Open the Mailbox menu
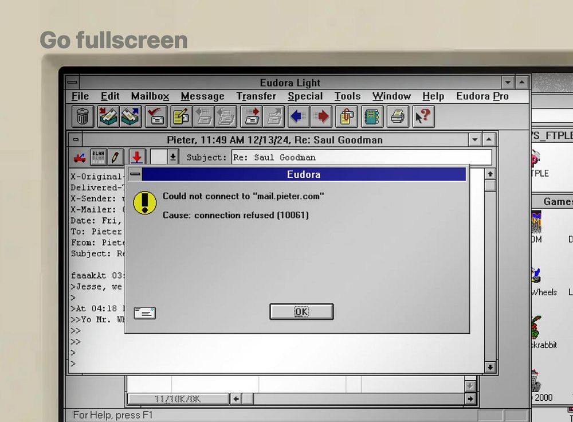 150,96
